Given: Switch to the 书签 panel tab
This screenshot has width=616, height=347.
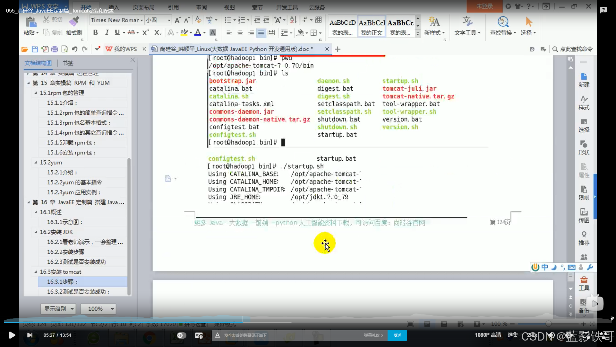Looking at the screenshot, I should click(68, 63).
